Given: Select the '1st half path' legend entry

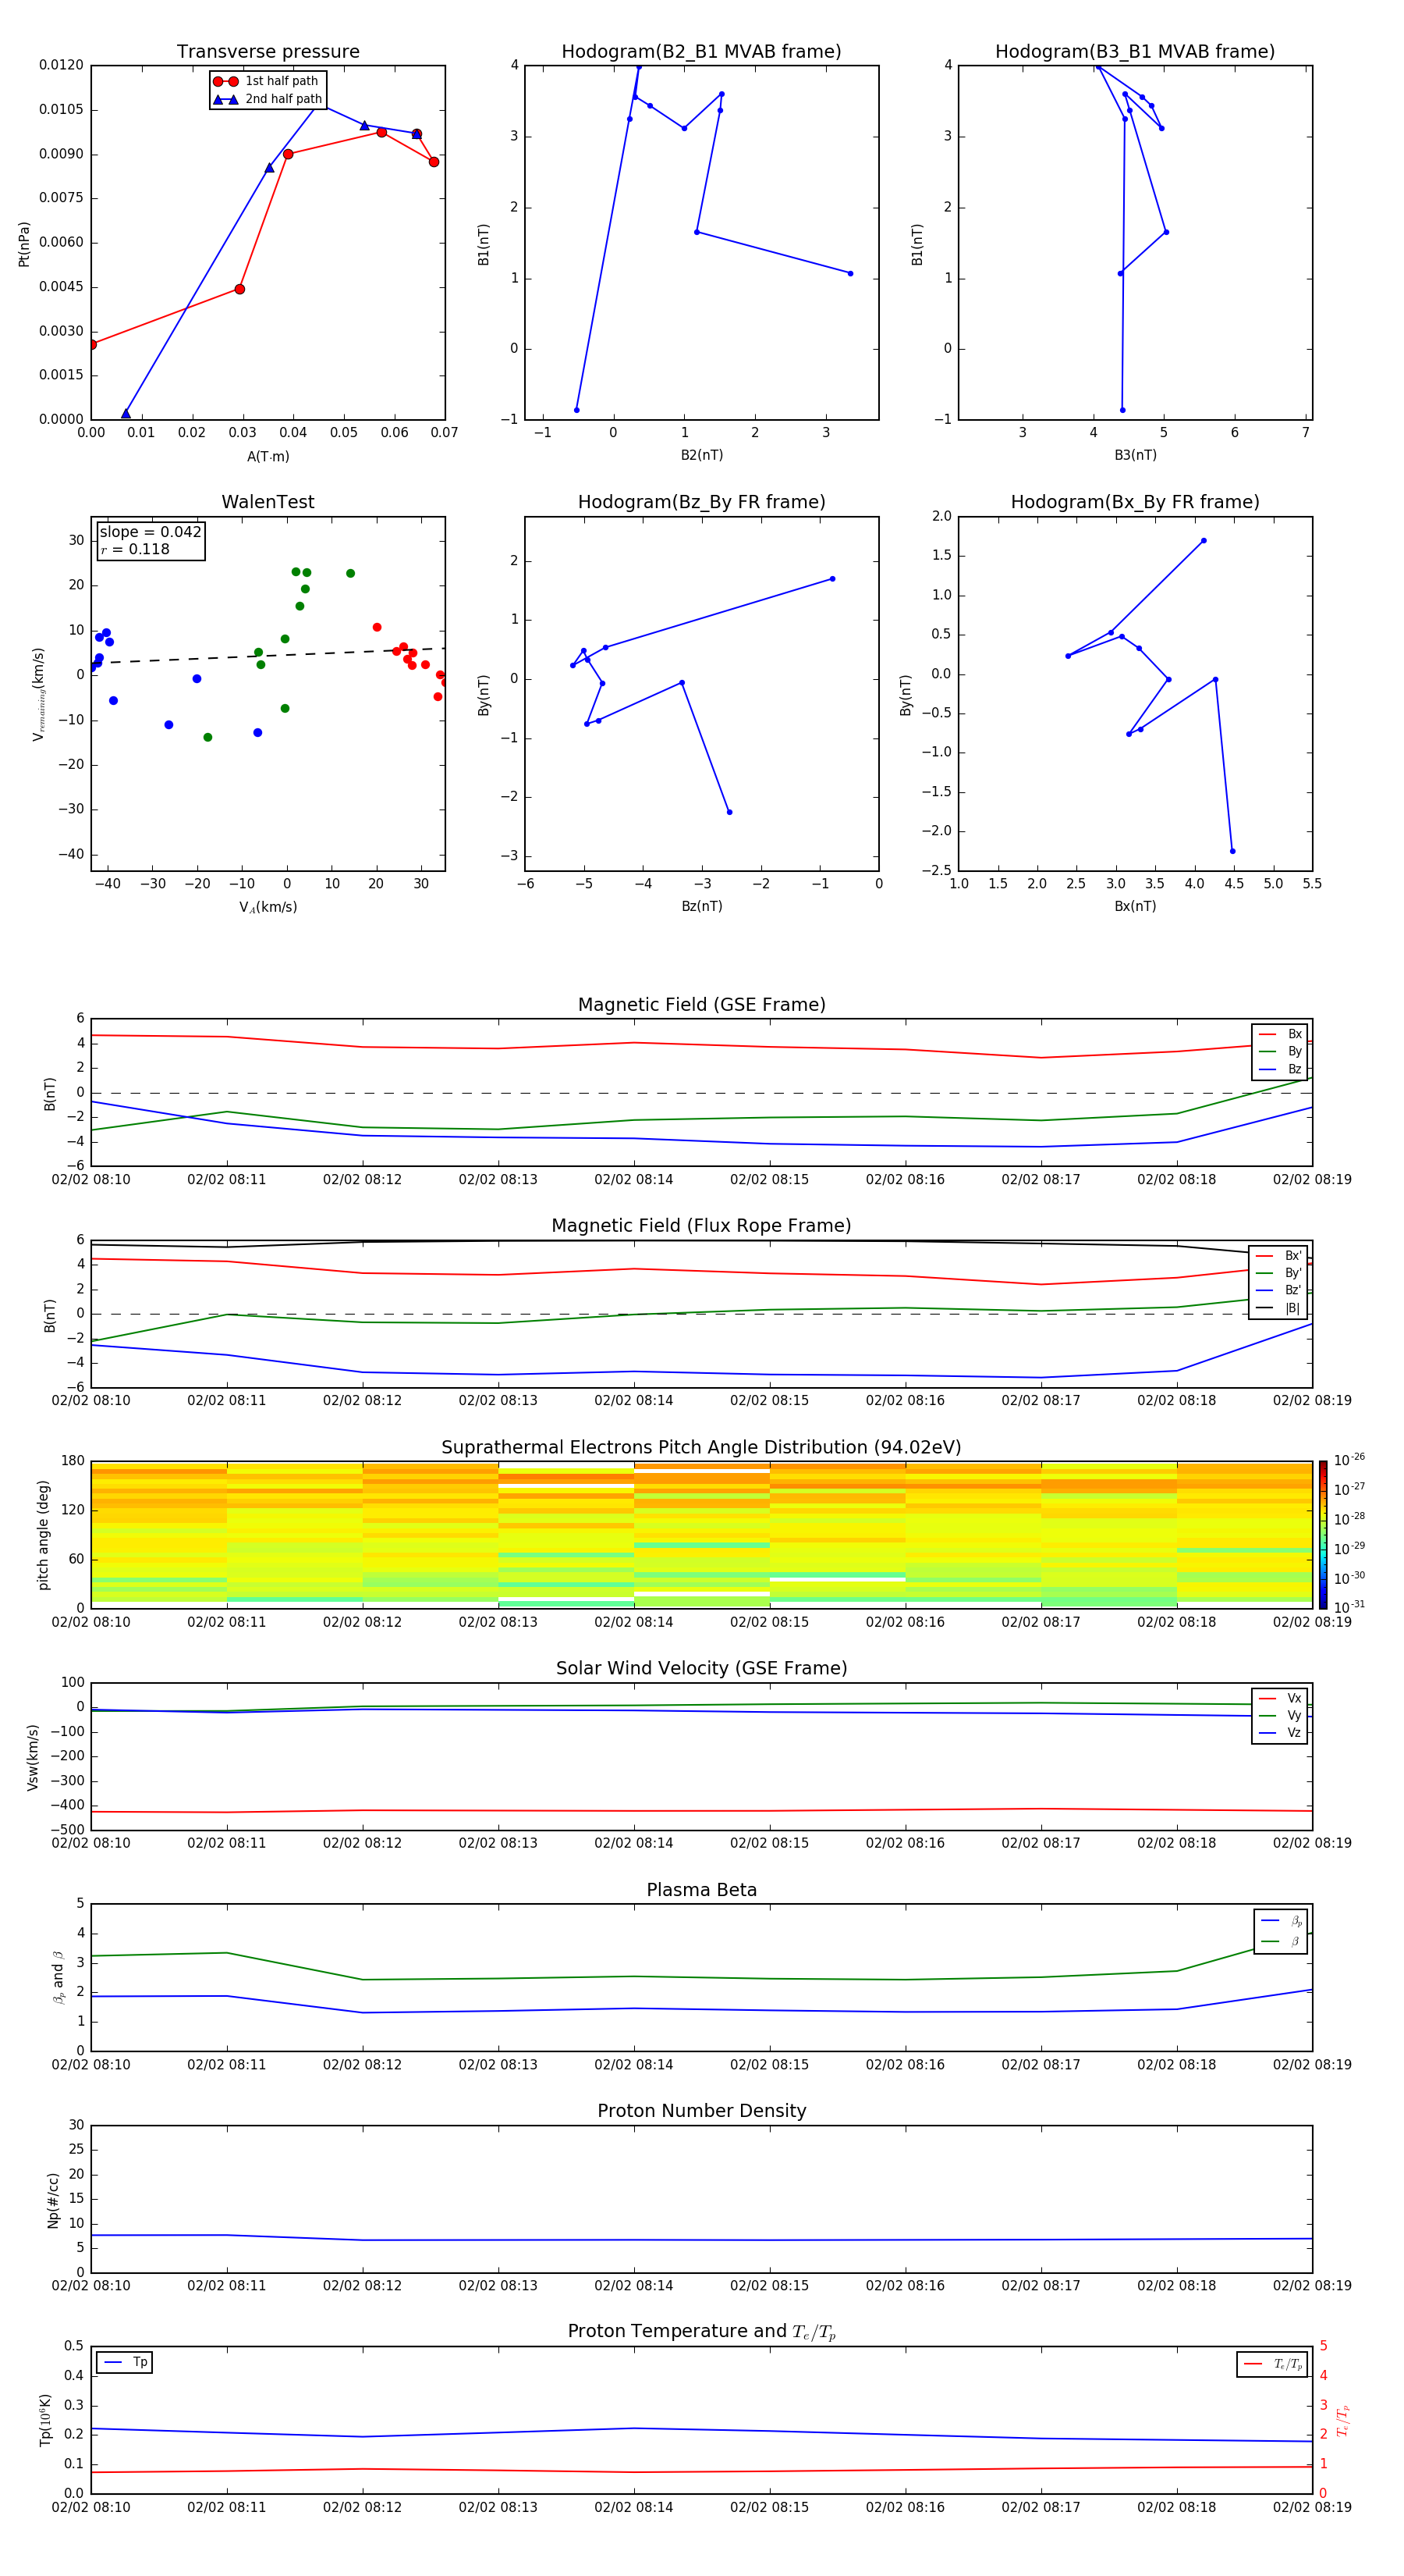Looking at the screenshot, I should (x=267, y=81).
